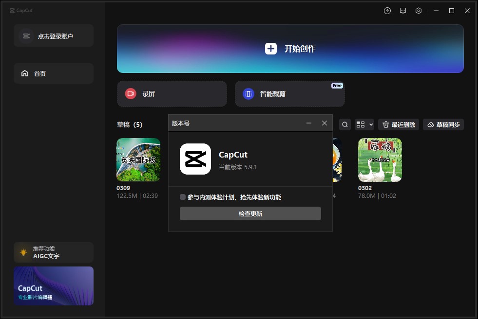Screen dimensions: 478x319
Task: Open draft thumbnail 0309
Action: click(138, 159)
